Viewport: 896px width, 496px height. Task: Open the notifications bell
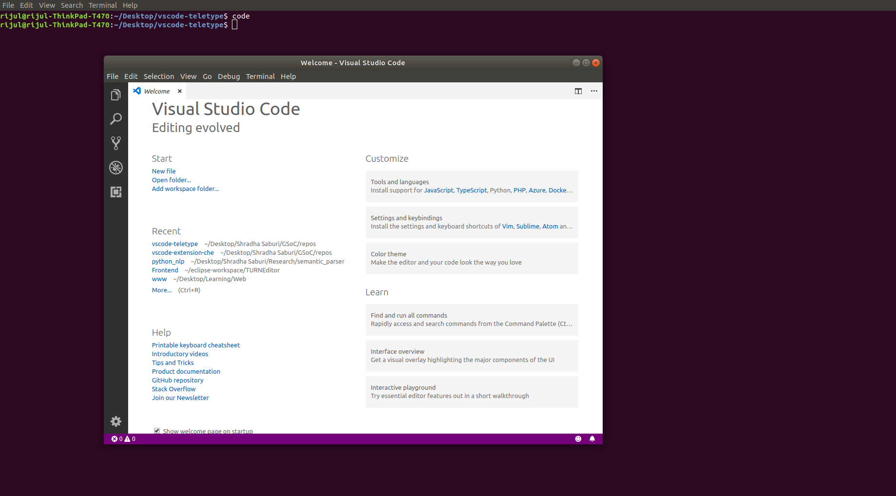click(592, 439)
